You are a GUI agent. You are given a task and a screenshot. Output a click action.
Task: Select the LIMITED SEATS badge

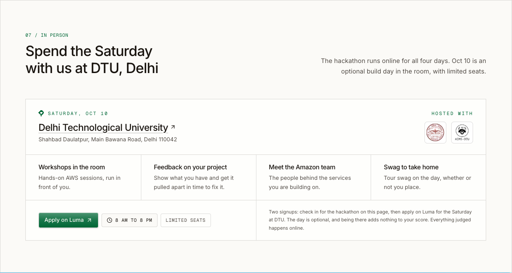pyautogui.click(x=186, y=220)
